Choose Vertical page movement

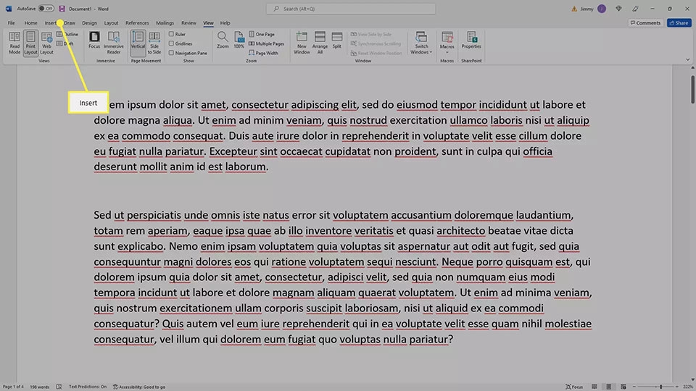[x=138, y=43]
